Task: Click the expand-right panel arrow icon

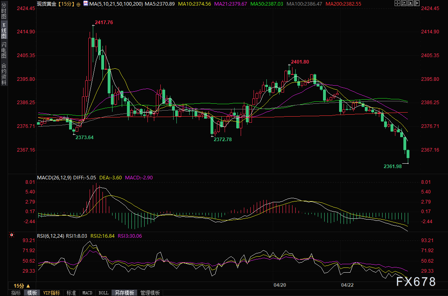Action: (x=417, y=4)
